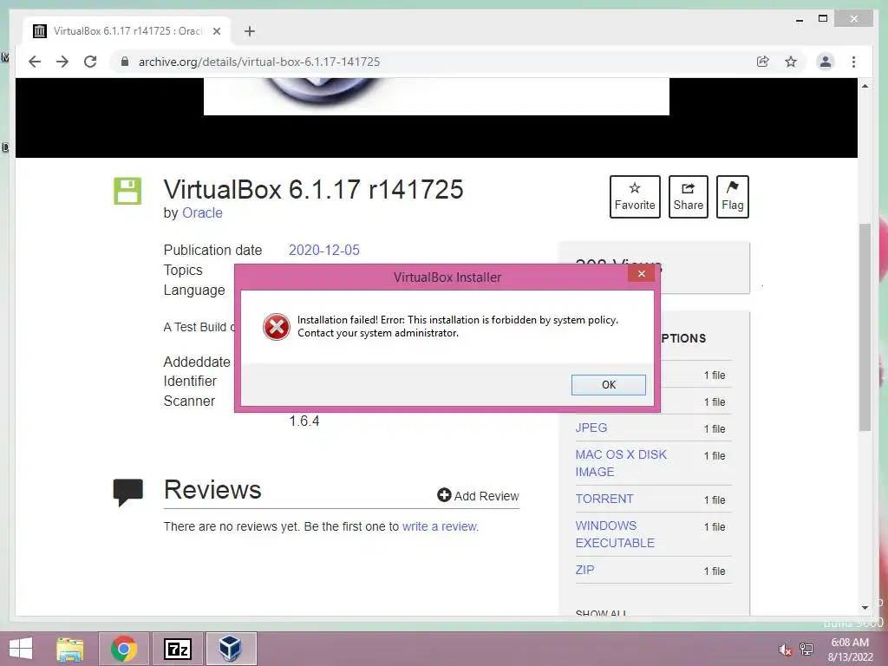The image size is (888, 666).
Task: Open the Windows Start menu
Action: [x=21, y=649]
